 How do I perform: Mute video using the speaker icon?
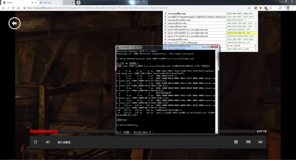click(x=48, y=142)
